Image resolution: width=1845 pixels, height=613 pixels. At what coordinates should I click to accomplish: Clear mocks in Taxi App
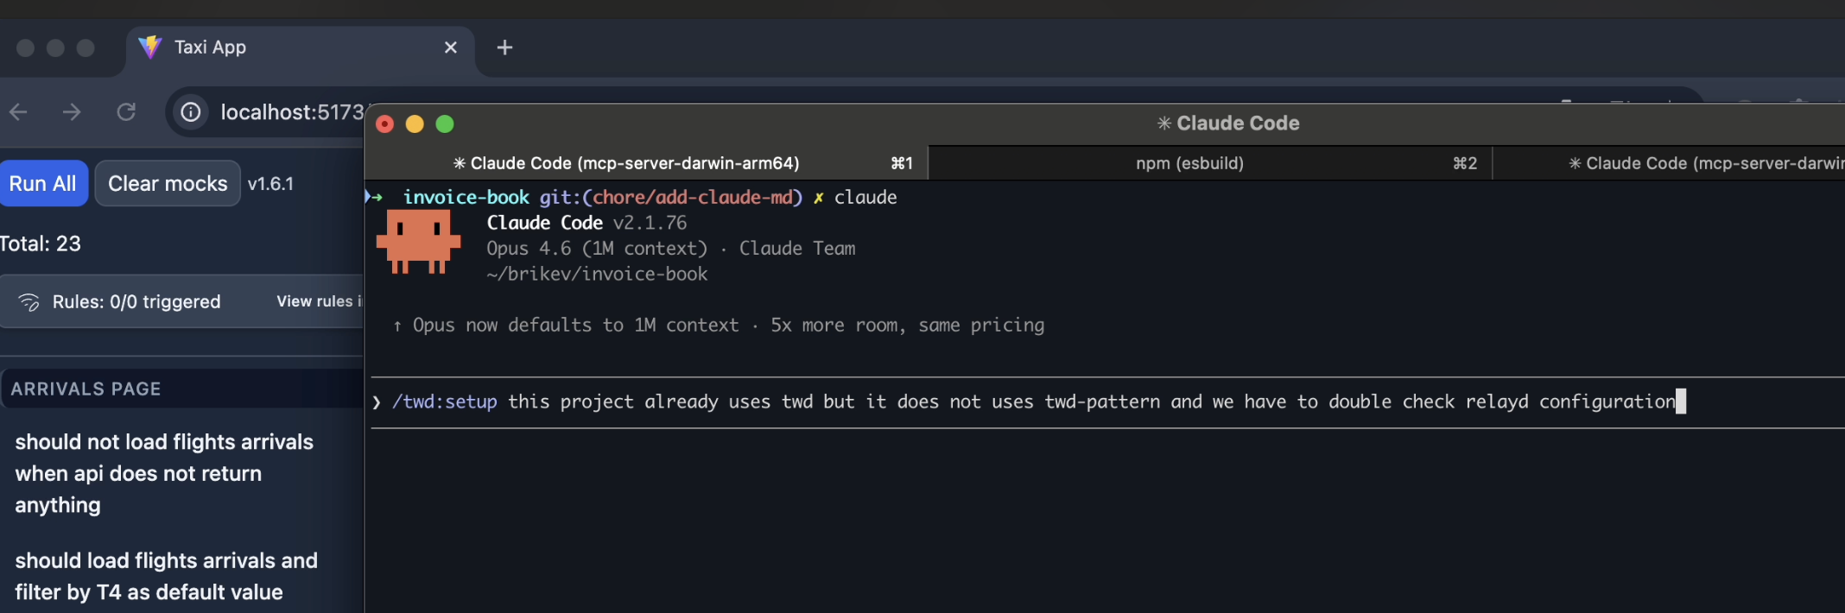click(168, 183)
